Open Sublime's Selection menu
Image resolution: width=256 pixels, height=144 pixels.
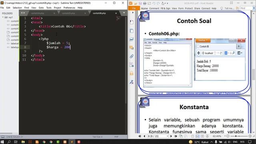17,8
